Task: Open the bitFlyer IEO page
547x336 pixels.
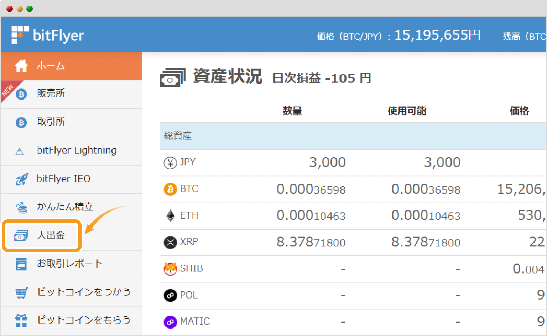Action: tap(63, 179)
